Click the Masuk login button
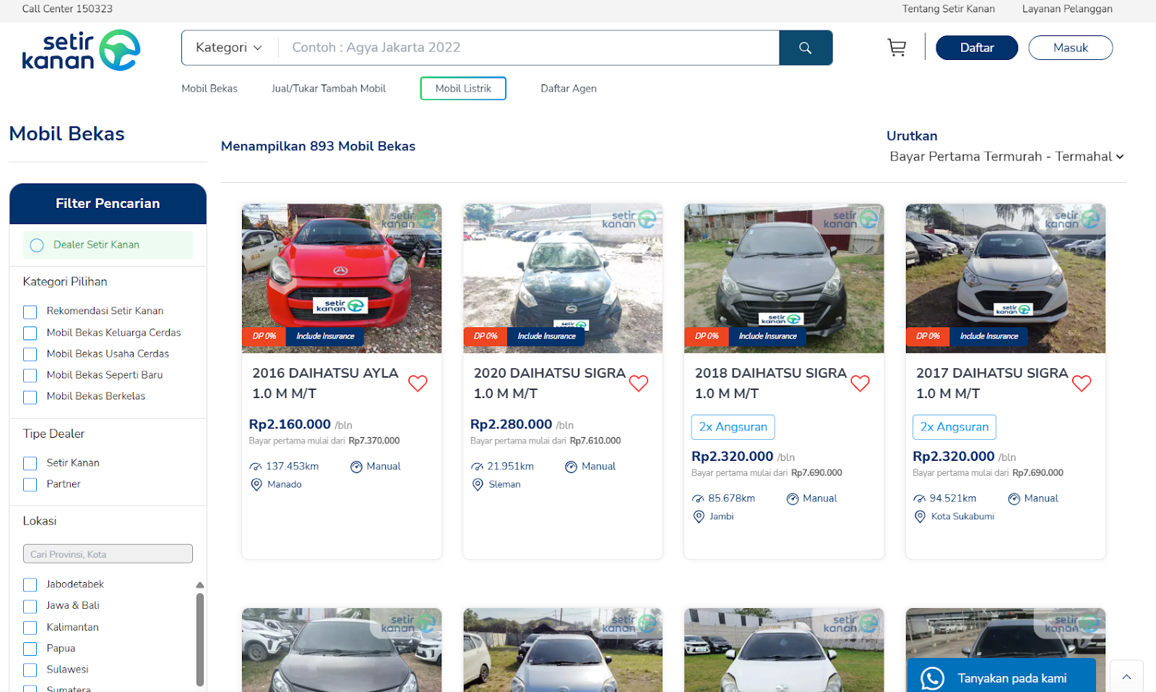Viewport: 1156px width, 692px height. [1071, 48]
